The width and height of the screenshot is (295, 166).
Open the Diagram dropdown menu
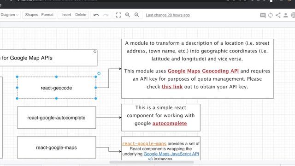[x=9, y=15]
